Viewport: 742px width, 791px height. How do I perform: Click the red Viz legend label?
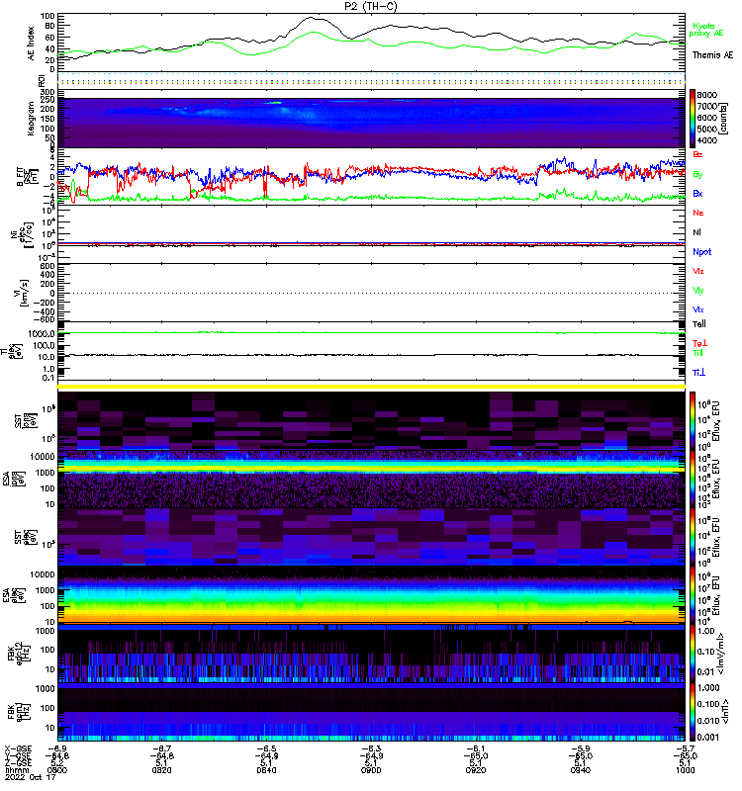[698, 271]
